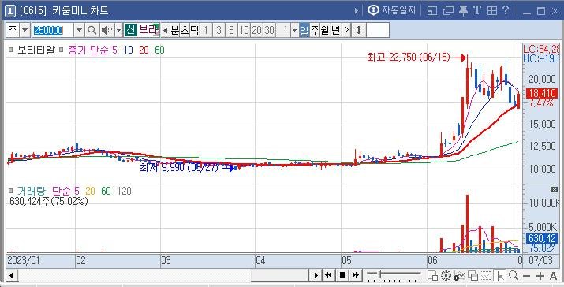Expand title bar arrow before 자동일지

tap(356, 11)
